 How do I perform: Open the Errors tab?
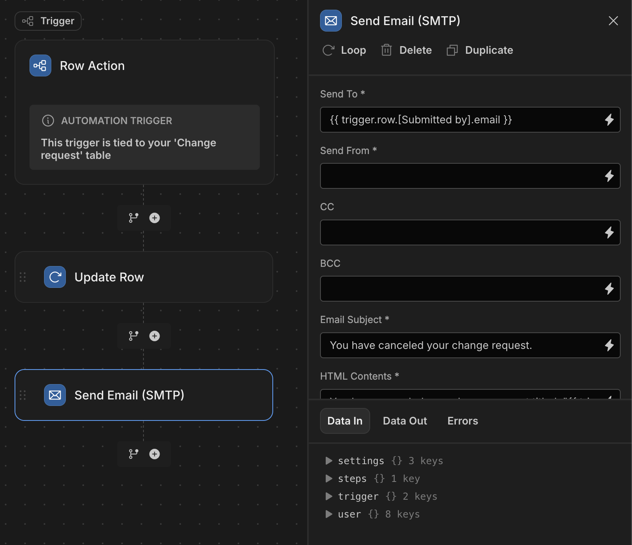click(463, 421)
